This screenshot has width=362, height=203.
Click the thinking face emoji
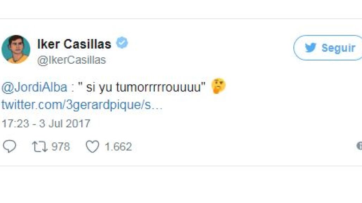tap(218, 86)
